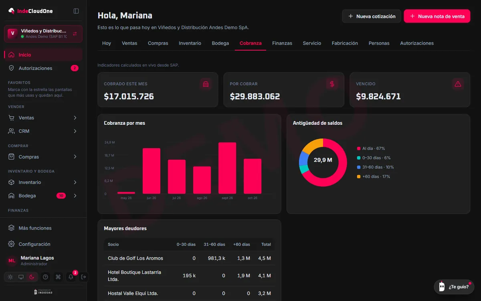
Task: Click the company switch arrows icon
Action: [x=75, y=34]
